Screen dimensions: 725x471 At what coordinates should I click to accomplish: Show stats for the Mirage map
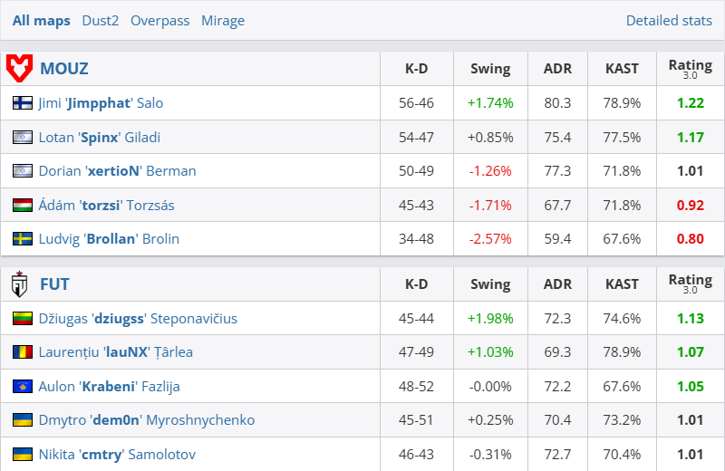pyautogui.click(x=222, y=20)
